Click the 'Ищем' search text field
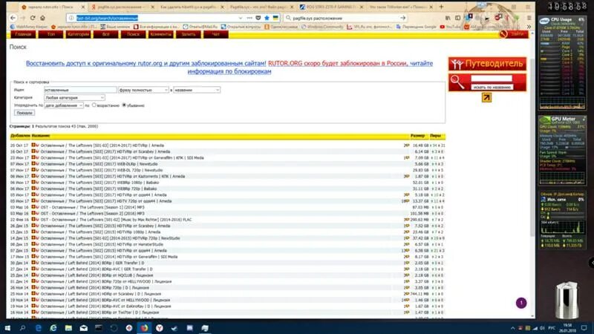 click(80, 90)
